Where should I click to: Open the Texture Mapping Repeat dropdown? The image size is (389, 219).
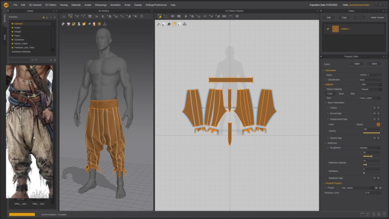click(x=371, y=89)
